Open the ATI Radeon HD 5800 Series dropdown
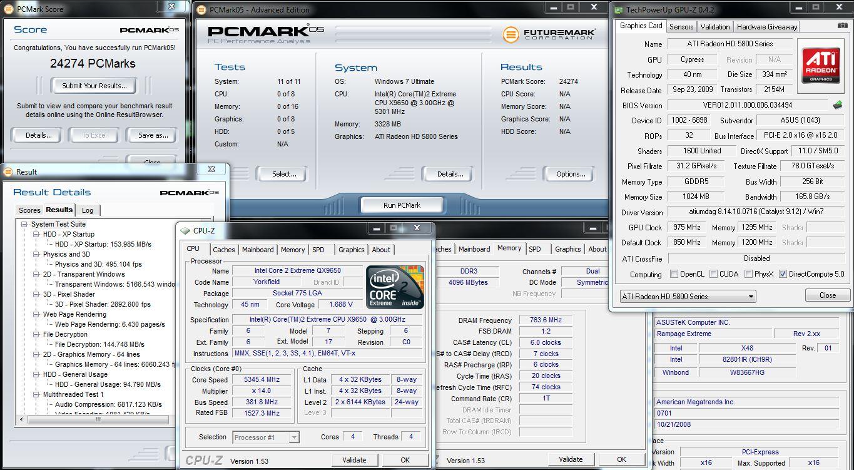Viewport: 854px width, 470px height. click(x=688, y=297)
